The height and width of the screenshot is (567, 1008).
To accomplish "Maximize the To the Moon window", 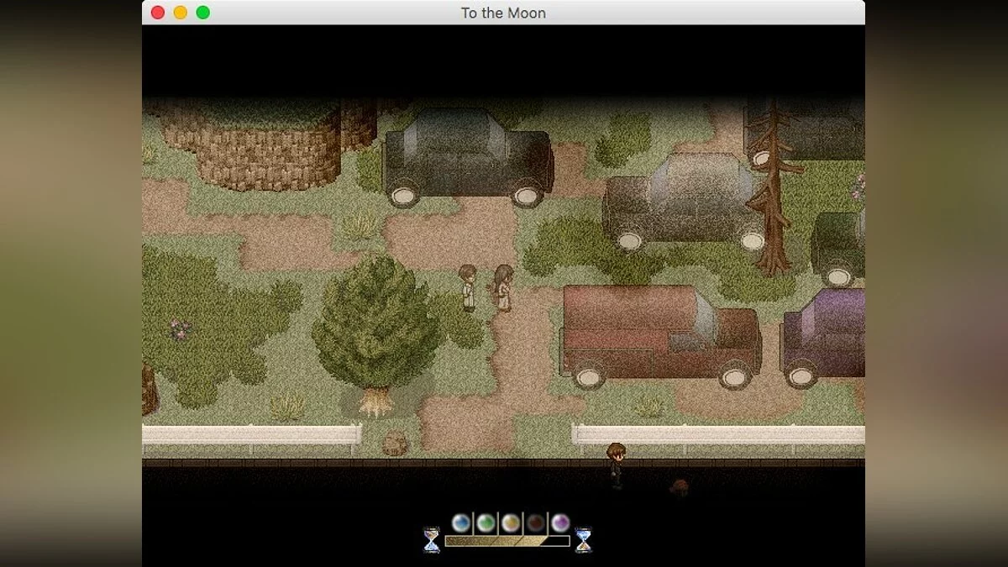I will pyautogui.click(x=202, y=13).
